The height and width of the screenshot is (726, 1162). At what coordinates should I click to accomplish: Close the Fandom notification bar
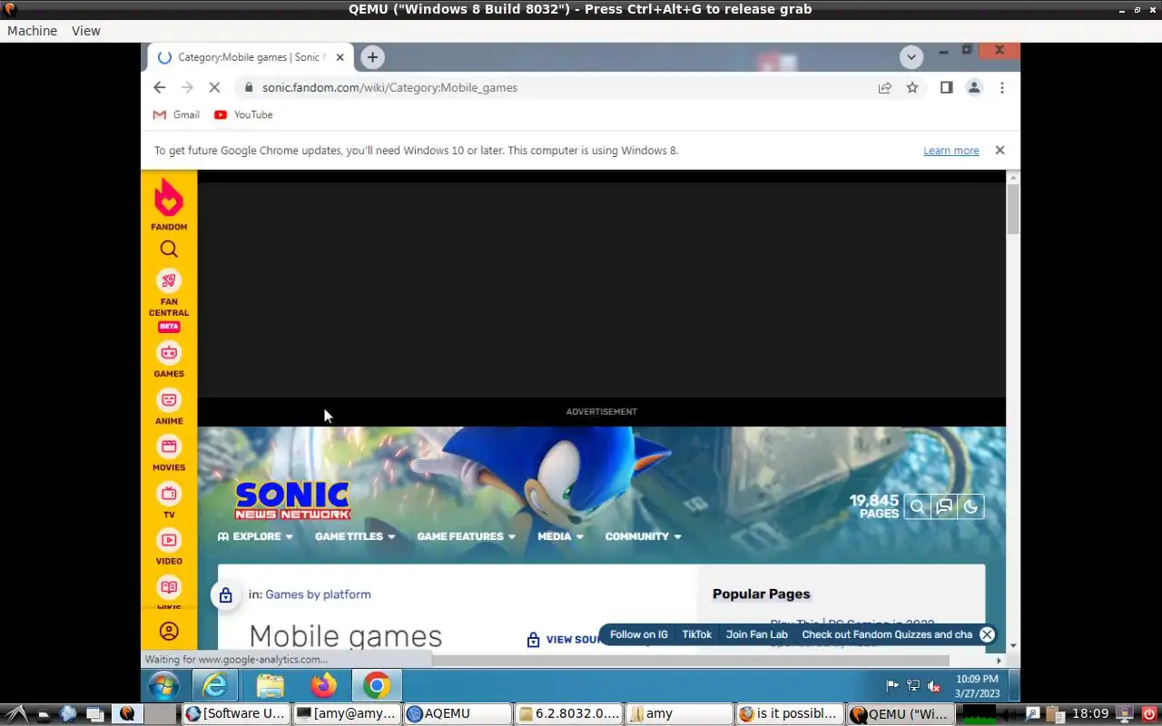(987, 634)
